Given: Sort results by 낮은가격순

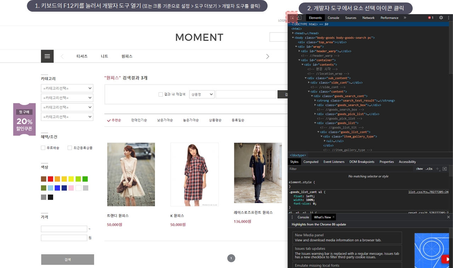Looking at the screenshot, I should coord(165,120).
